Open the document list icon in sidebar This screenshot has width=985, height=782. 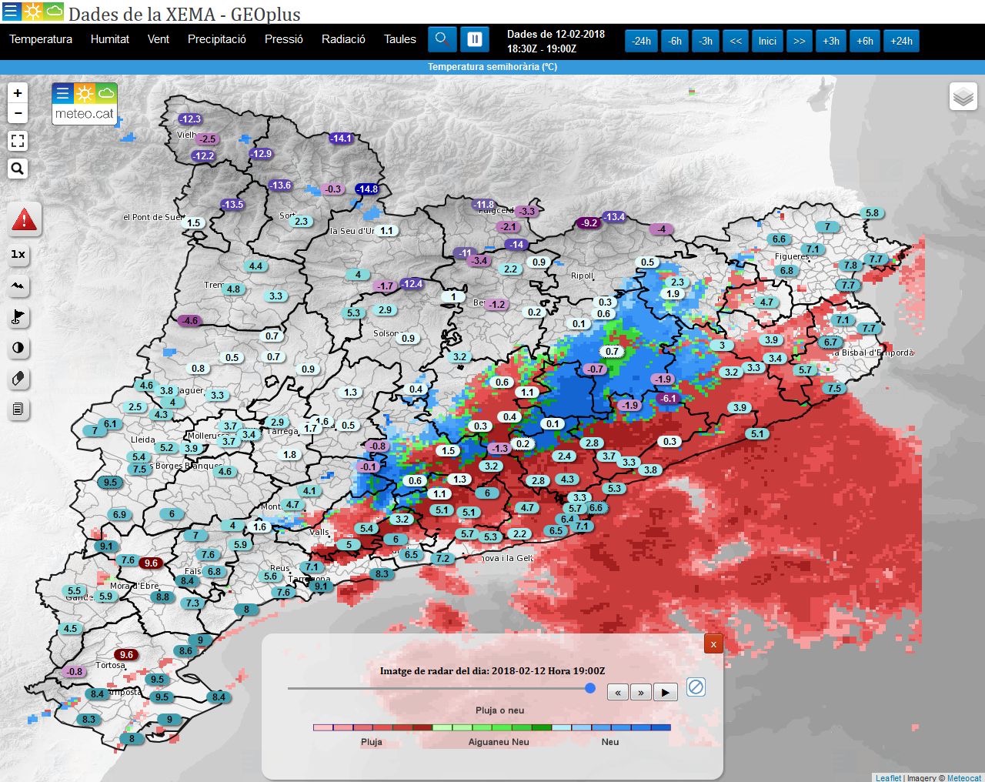pos(18,409)
